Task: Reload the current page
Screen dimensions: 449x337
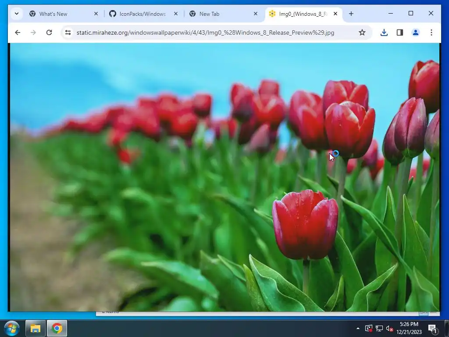Action: [x=49, y=32]
